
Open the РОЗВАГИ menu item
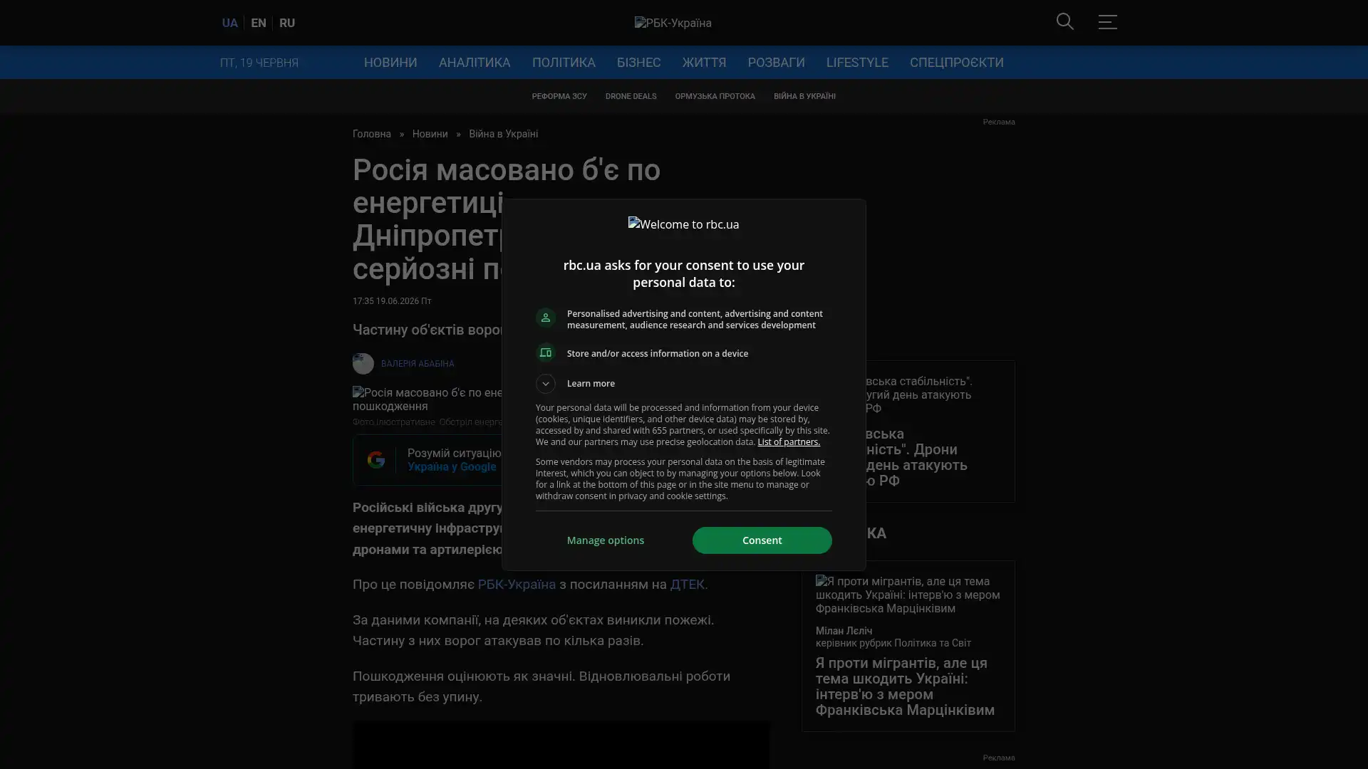pos(776,63)
